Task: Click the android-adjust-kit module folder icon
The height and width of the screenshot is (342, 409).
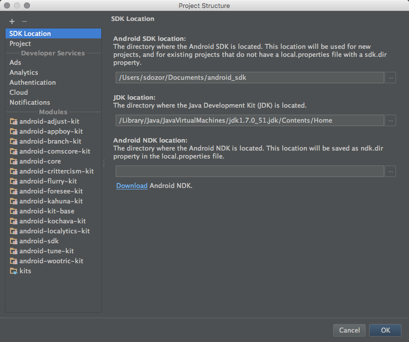Action: point(13,122)
